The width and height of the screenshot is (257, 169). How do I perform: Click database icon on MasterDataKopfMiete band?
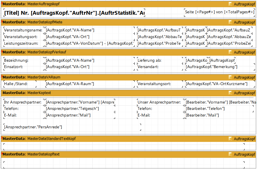[230, 22]
